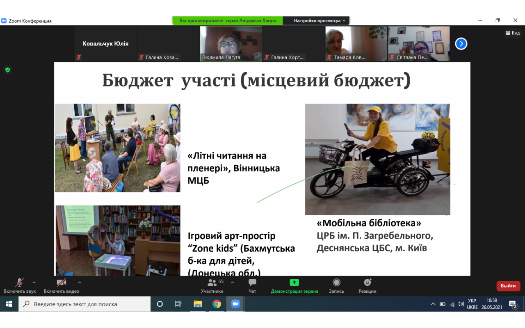
Task: Select Людмила Лагута video thumbnail
Action: tap(231, 43)
